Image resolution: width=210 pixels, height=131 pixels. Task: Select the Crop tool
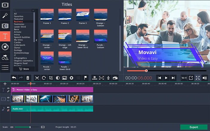tap(51, 78)
